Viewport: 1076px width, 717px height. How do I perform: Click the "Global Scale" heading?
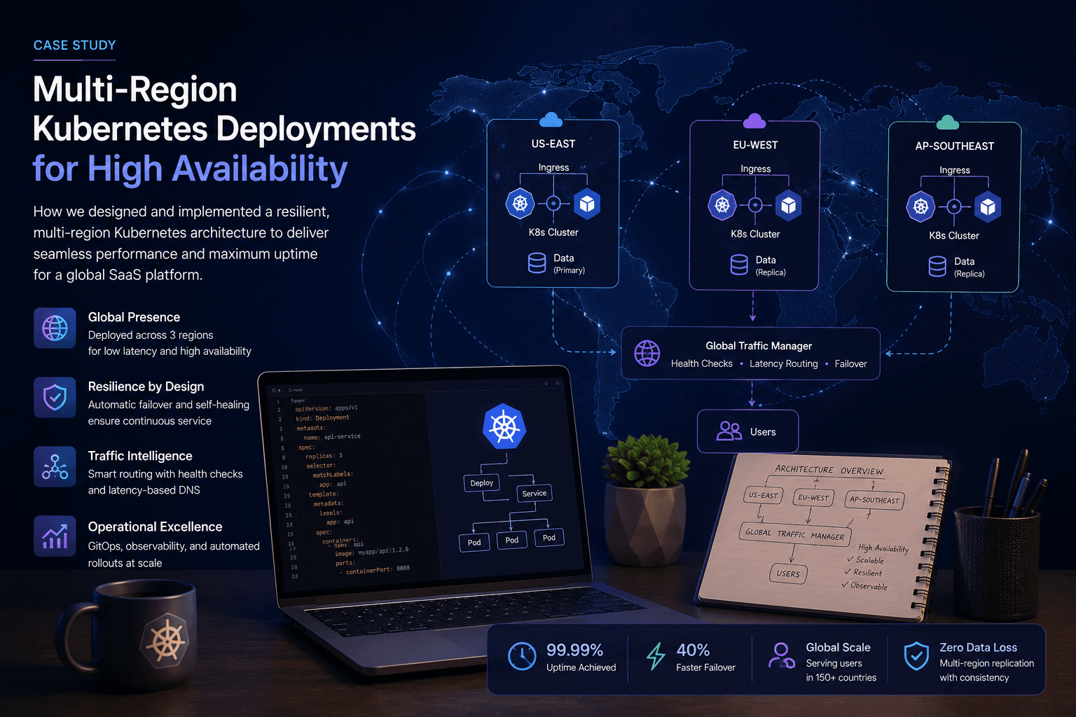838,647
